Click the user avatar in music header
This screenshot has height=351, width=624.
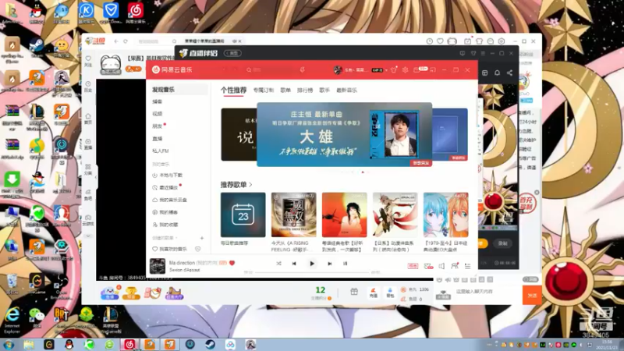click(x=338, y=70)
